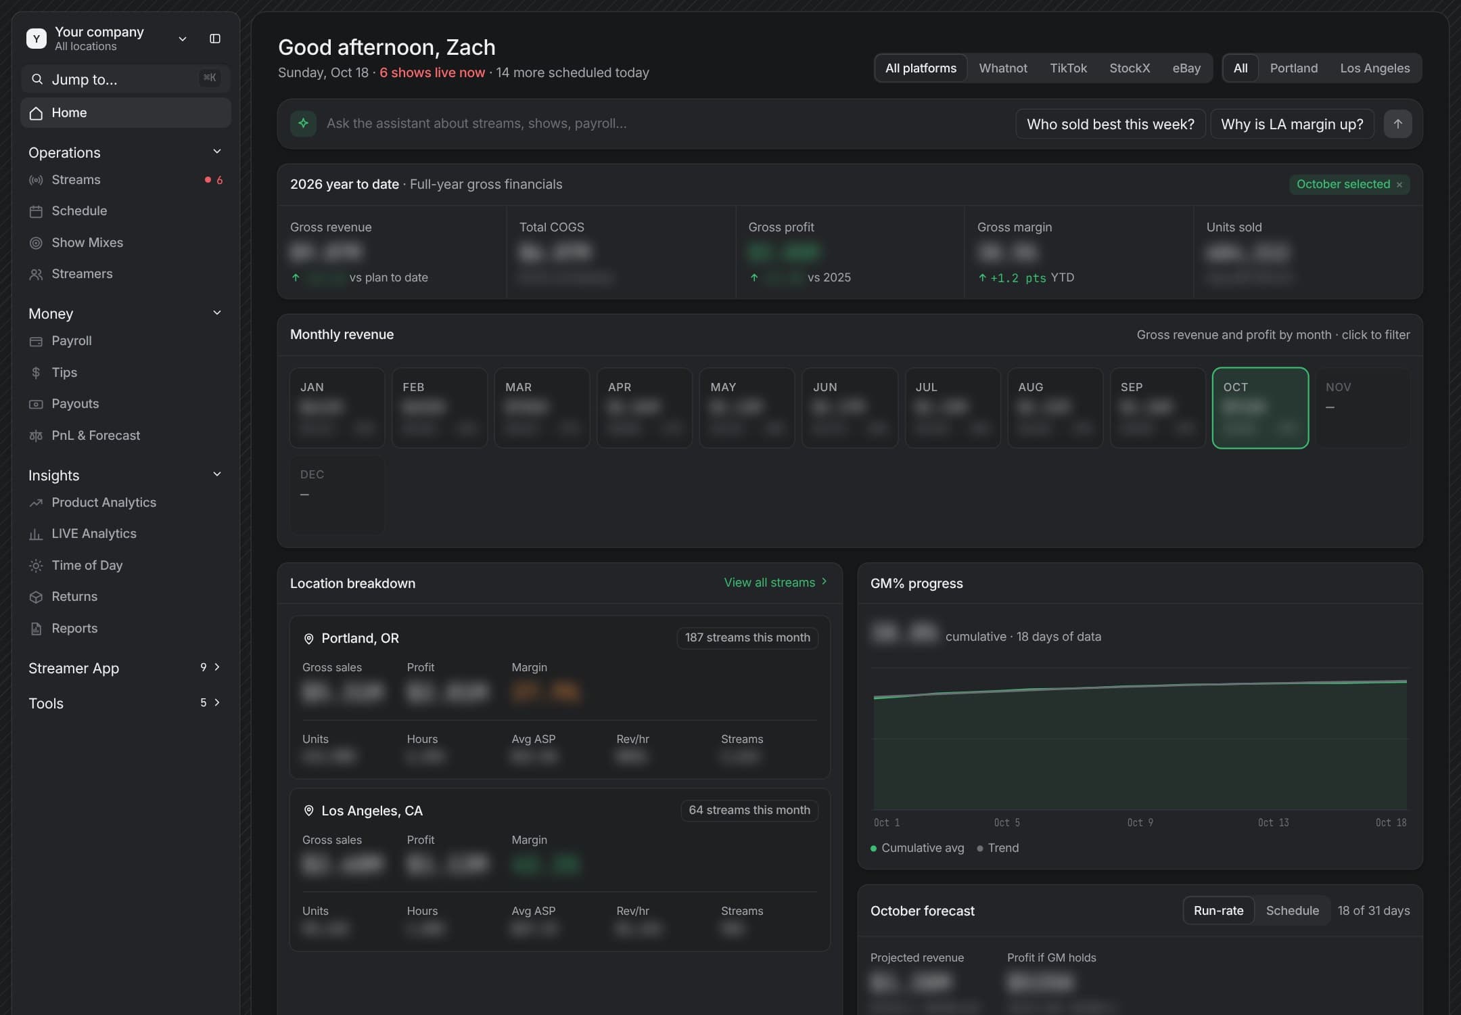The height and width of the screenshot is (1015, 1461).
Task: Expand the Tools section
Action: pyautogui.click(x=217, y=702)
